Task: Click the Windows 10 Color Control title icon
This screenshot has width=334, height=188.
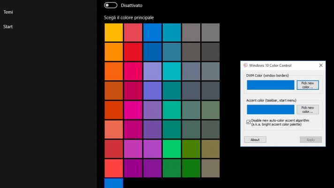Action: point(245,65)
